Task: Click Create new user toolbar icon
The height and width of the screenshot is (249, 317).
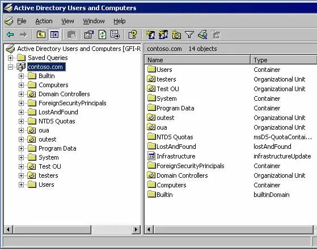Action: click(151, 35)
